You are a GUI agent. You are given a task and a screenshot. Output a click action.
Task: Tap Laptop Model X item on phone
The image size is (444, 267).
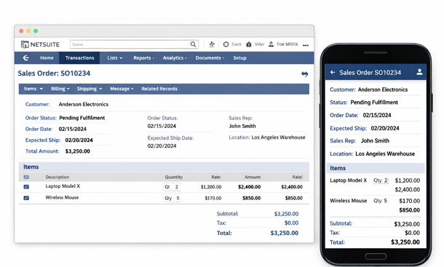349,180
